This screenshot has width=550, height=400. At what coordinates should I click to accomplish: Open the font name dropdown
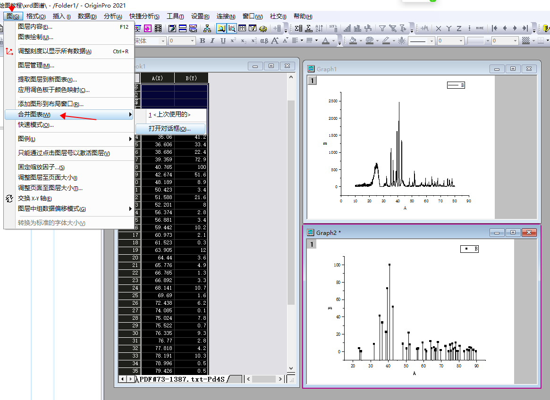point(163,41)
